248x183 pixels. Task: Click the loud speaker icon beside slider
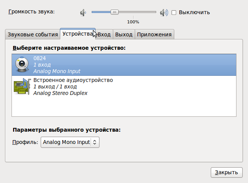[x=164, y=12]
